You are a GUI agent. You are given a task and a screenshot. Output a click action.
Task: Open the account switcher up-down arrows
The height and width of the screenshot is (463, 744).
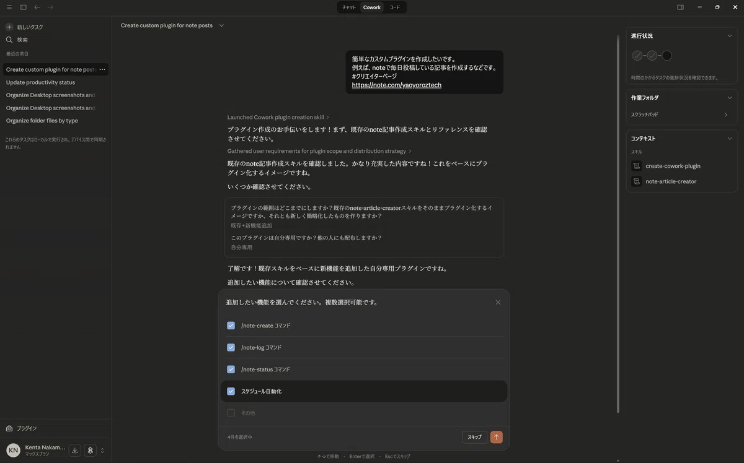tap(102, 451)
